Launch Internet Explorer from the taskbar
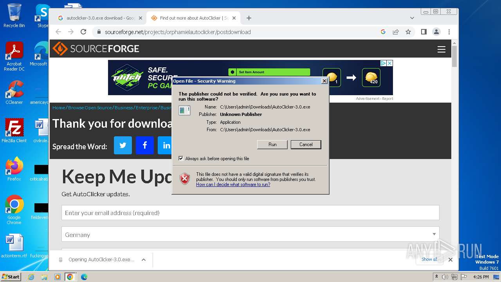 coord(31,277)
